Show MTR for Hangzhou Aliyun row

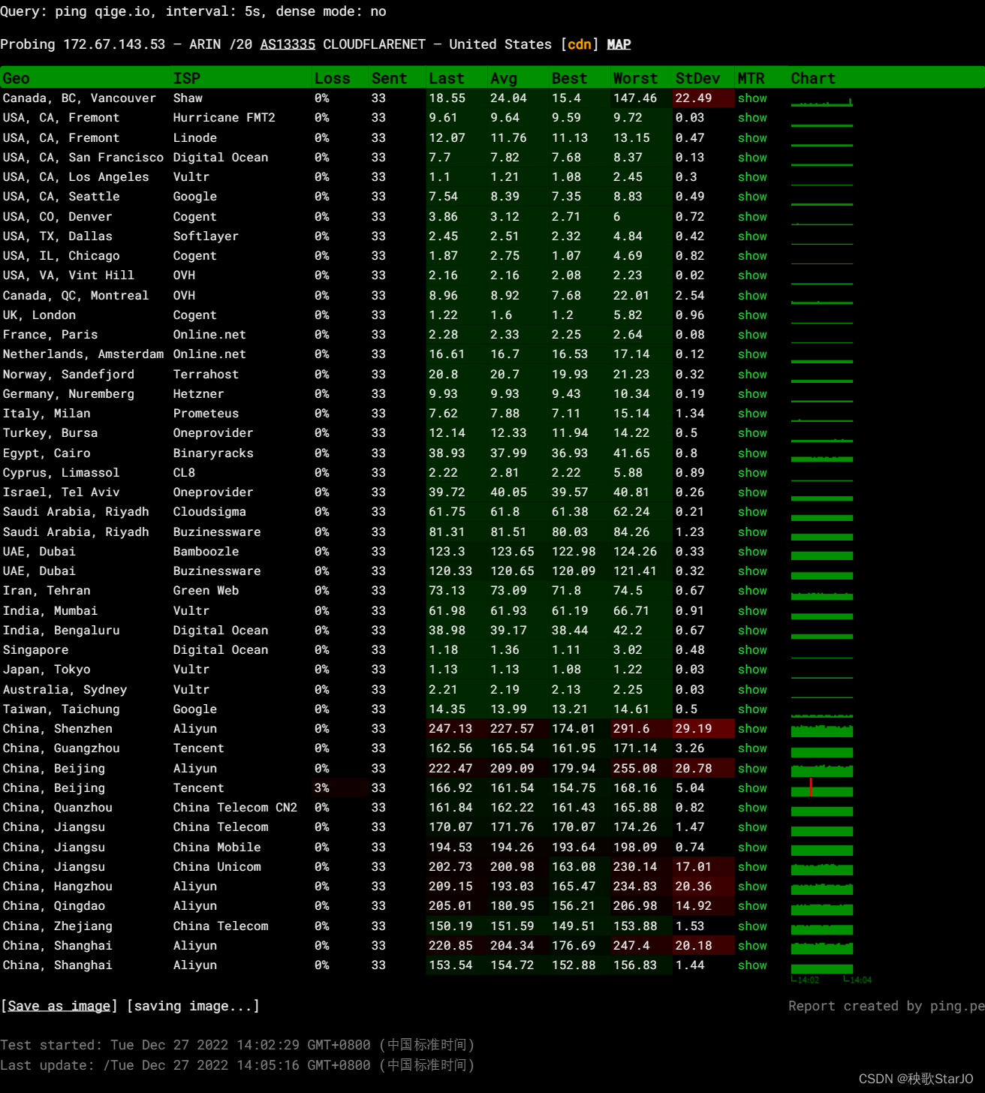752,887
